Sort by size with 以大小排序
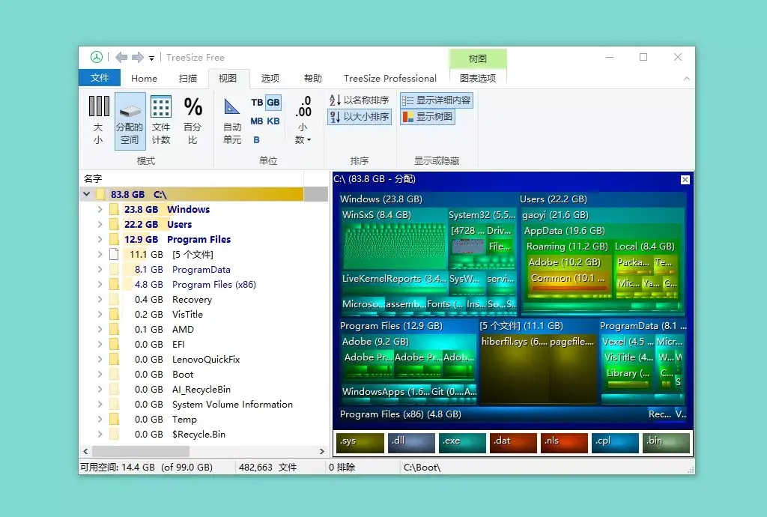The height and width of the screenshot is (517, 767). pos(359,116)
